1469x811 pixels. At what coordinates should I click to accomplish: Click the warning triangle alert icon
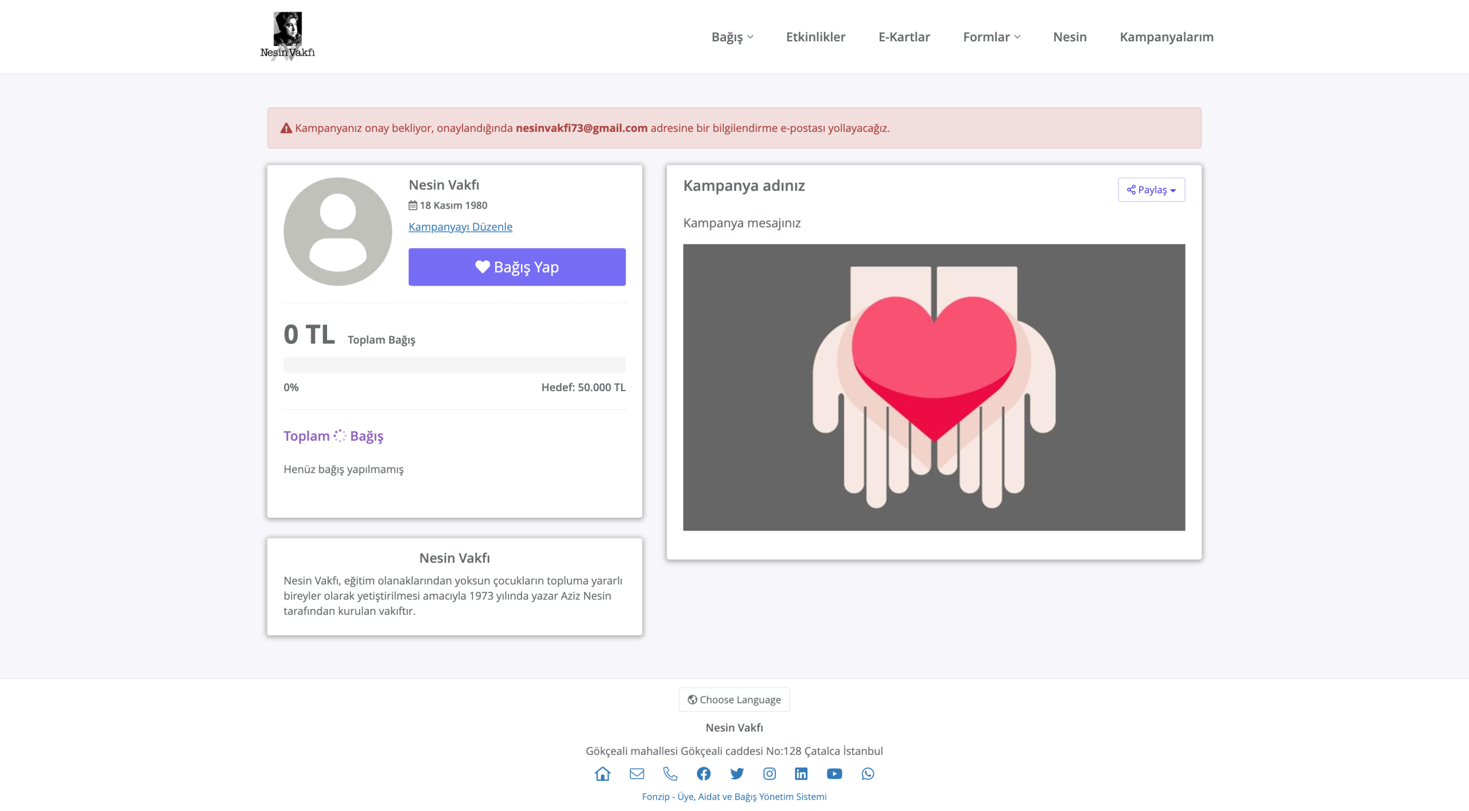(286, 128)
